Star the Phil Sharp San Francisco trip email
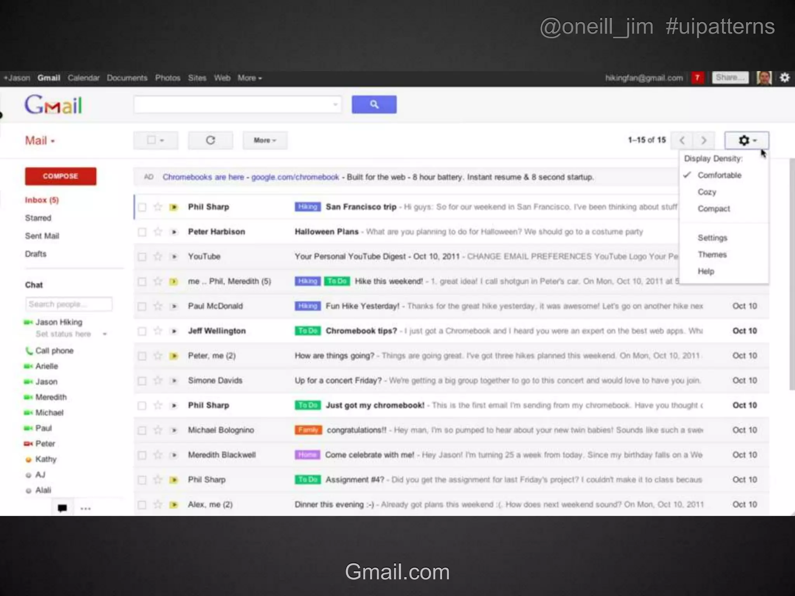795x596 pixels. coord(158,207)
